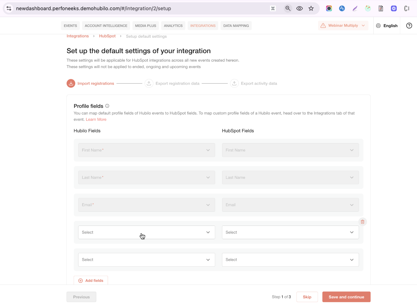The width and height of the screenshot is (417, 305).
Task: Click the Add fields button
Action: (91, 281)
